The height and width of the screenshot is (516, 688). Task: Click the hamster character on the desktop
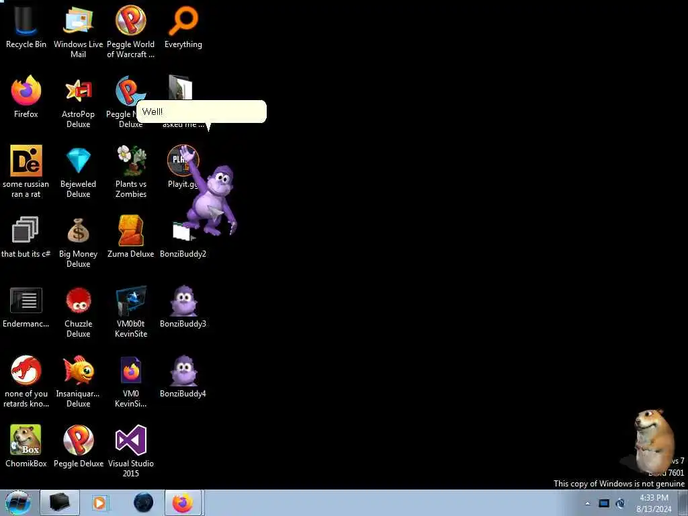click(x=654, y=442)
